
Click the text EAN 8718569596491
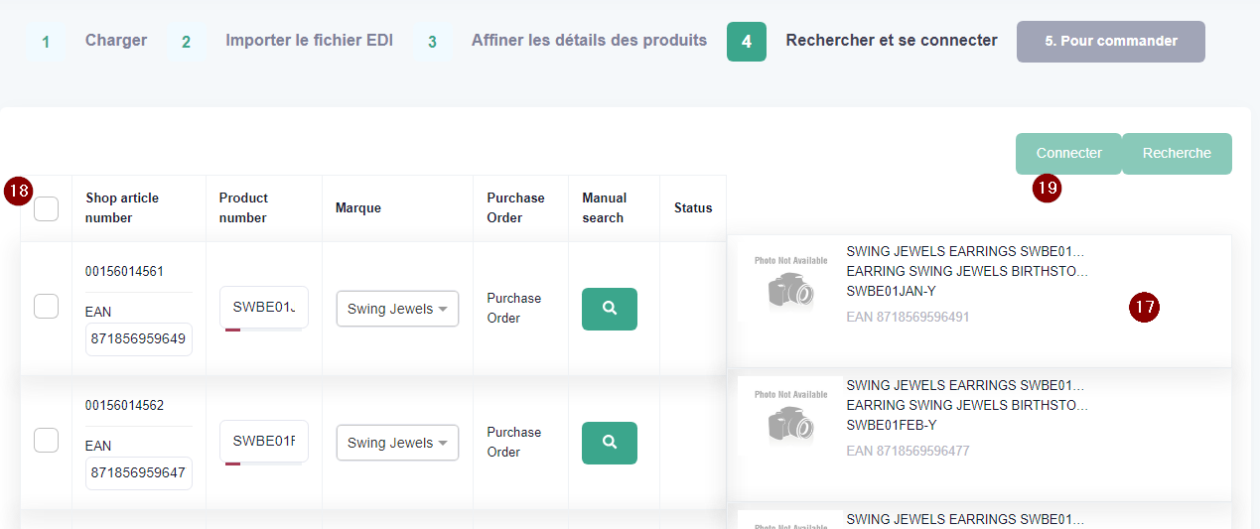(908, 318)
